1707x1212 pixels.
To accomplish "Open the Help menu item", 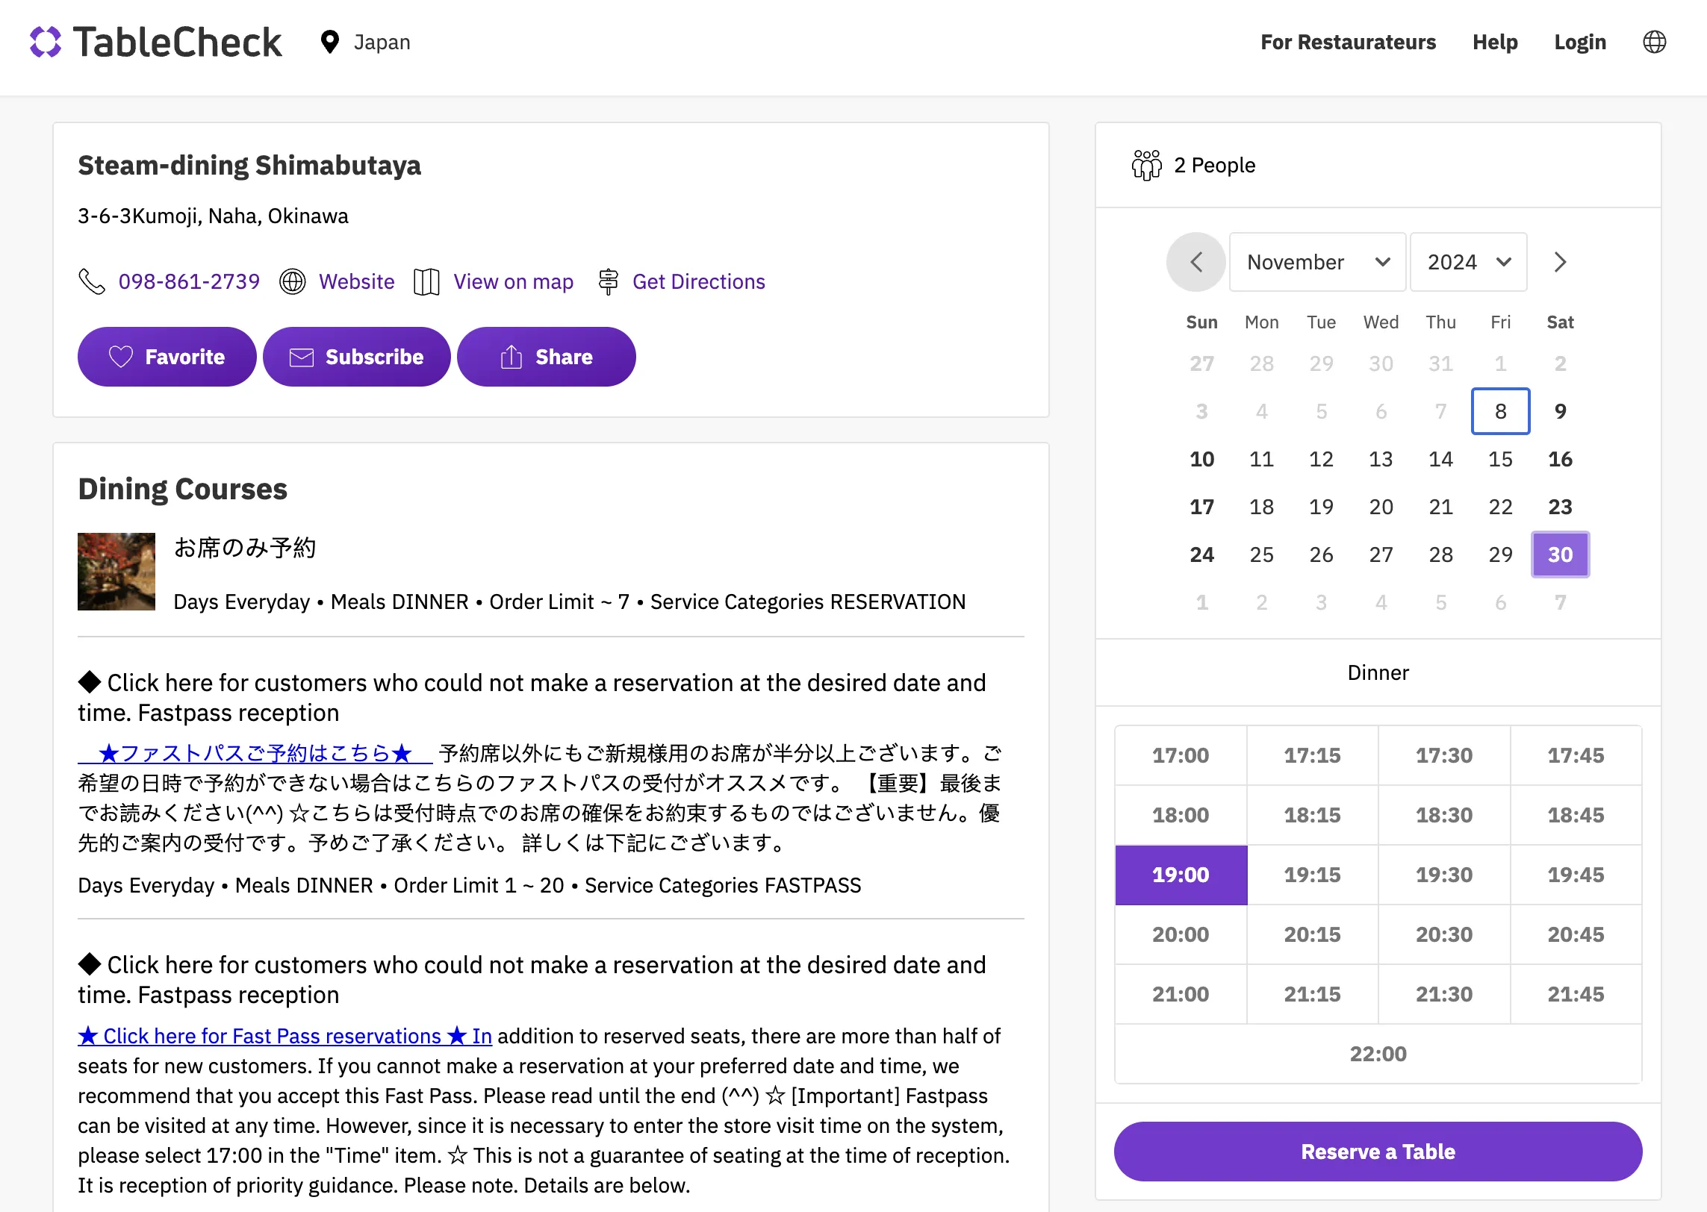I will [x=1495, y=42].
